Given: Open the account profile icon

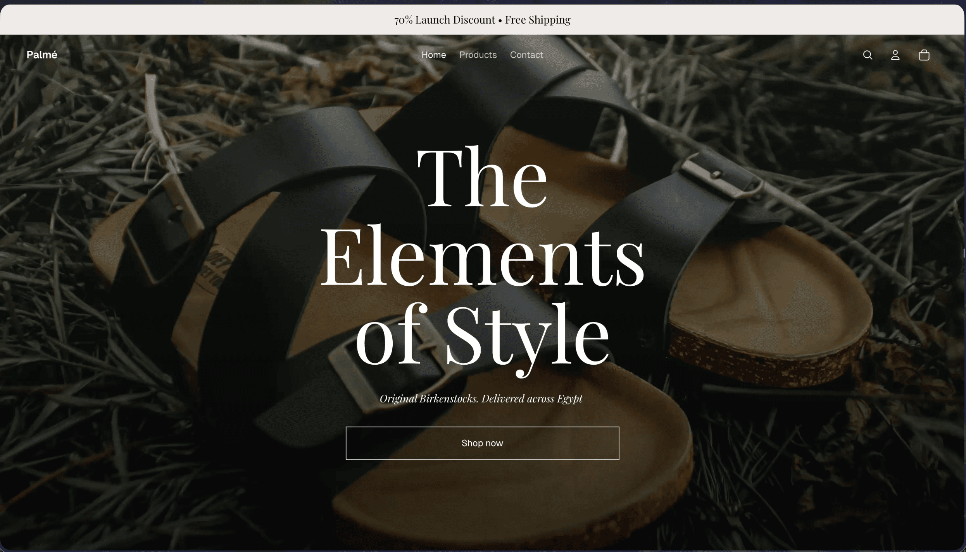Looking at the screenshot, I should click(895, 55).
